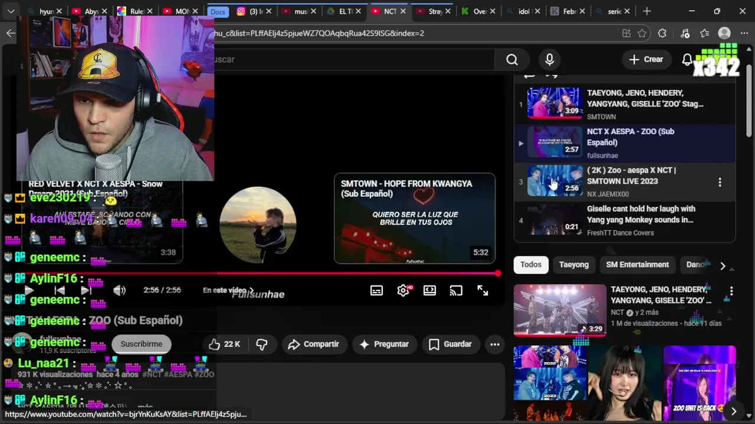Open the fullsunhae channel avatar on end screen
The image size is (755, 424).
258,225
